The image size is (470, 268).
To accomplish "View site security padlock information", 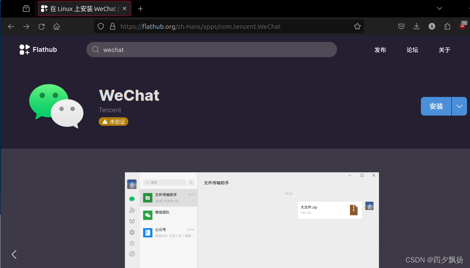I will [112, 26].
